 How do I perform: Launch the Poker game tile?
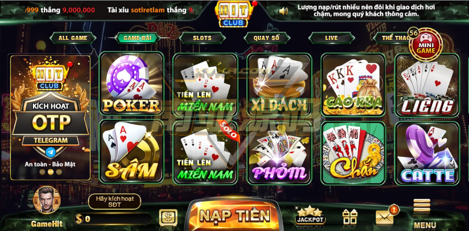[x=131, y=83]
